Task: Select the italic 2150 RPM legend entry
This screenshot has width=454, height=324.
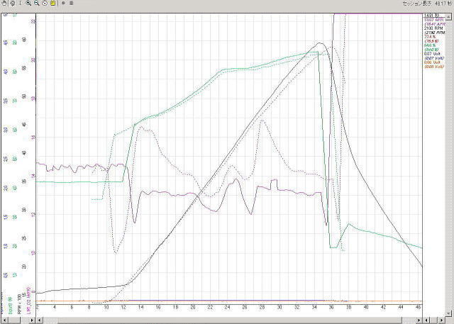Action: (x=433, y=33)
